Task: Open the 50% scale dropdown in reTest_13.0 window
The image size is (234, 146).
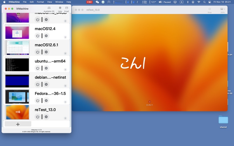Action: tap(223, 10)
